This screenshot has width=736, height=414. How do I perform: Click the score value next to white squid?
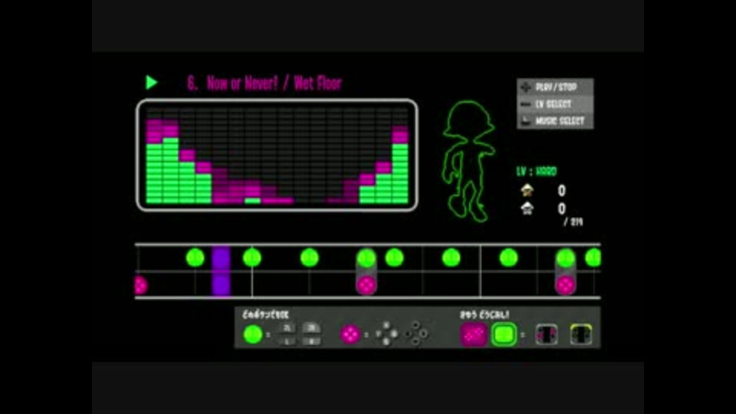(x=561, y=209)
